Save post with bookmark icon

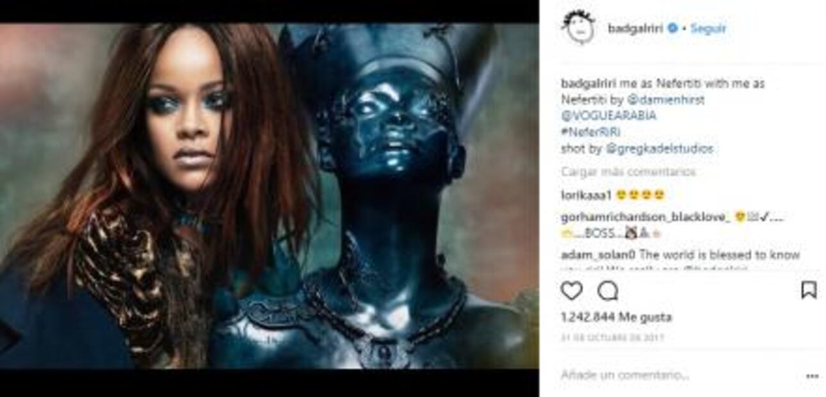click(x=809, y=290)
